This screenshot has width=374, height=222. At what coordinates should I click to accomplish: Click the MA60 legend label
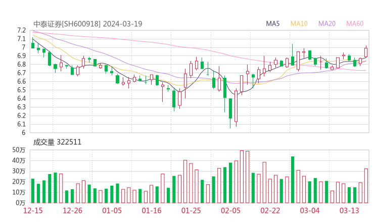coord(355,24)
